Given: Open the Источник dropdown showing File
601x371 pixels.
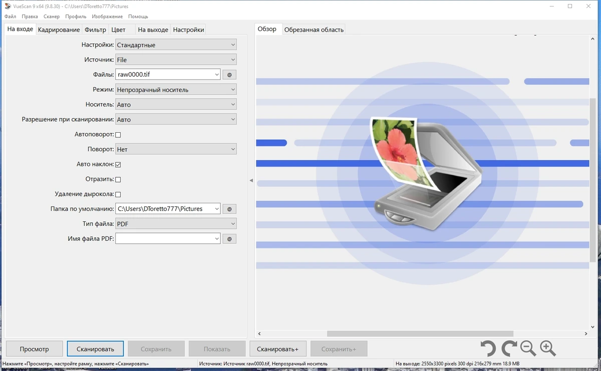Looking at the screenshot, I should (x=176, y=60).
